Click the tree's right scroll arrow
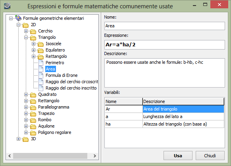231x166 pixels. click(x=94, y=156)
